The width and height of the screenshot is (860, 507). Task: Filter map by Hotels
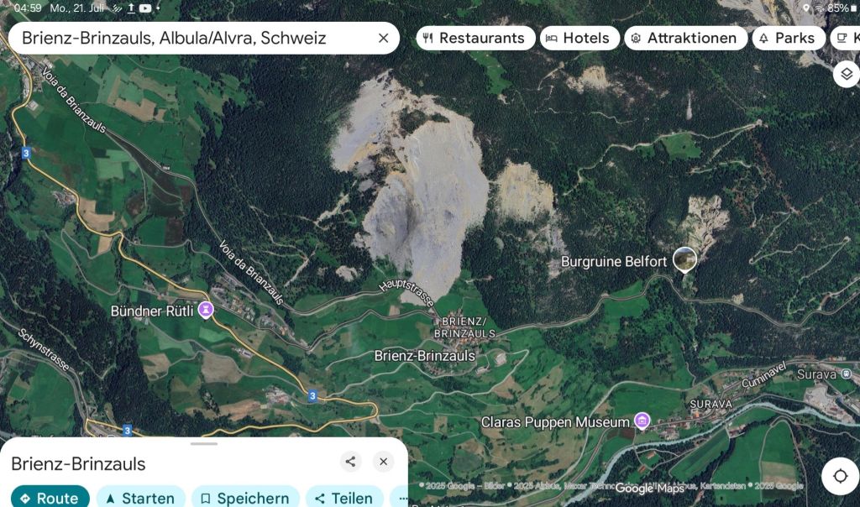click(x=579, y=38)
